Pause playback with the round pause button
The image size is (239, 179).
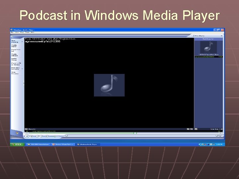(27, 136)
